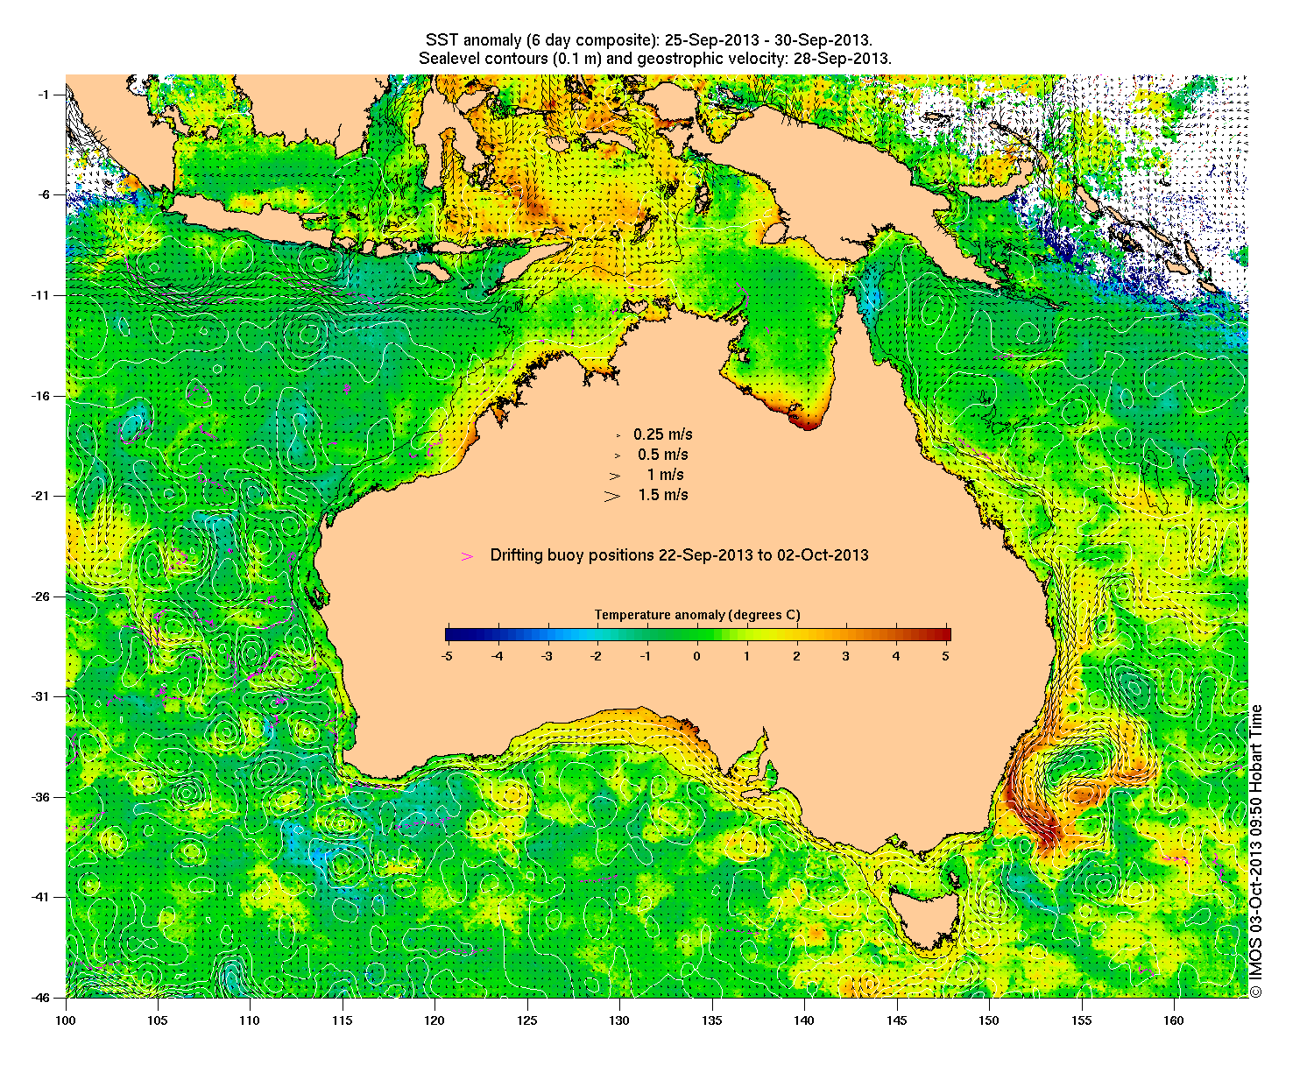
Task: Click the green middle of the colorbar near 0
Action: click(697, 635)
